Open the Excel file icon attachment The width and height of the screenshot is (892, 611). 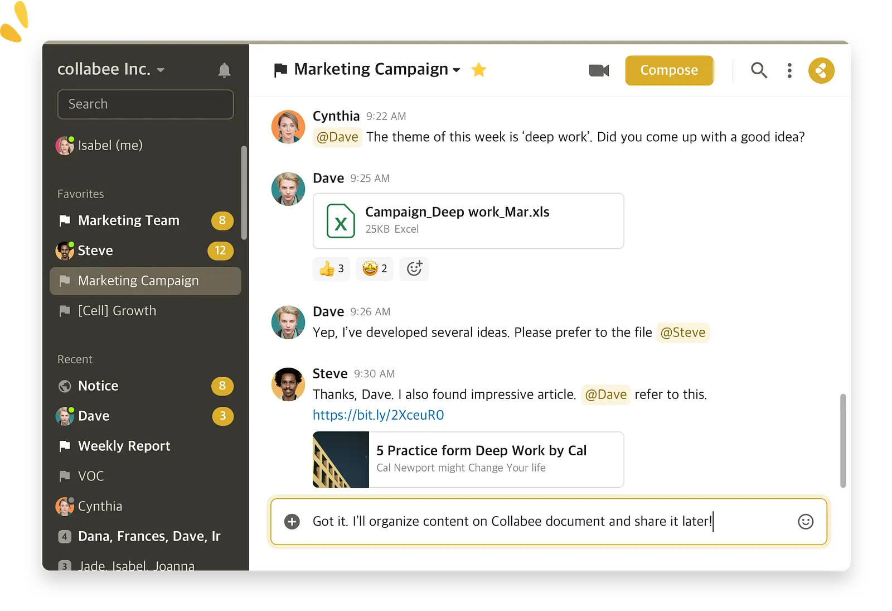(341, 221)
